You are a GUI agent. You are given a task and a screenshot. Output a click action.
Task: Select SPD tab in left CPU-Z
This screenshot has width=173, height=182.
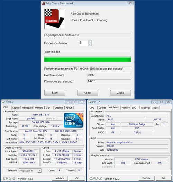coord(48,108)
